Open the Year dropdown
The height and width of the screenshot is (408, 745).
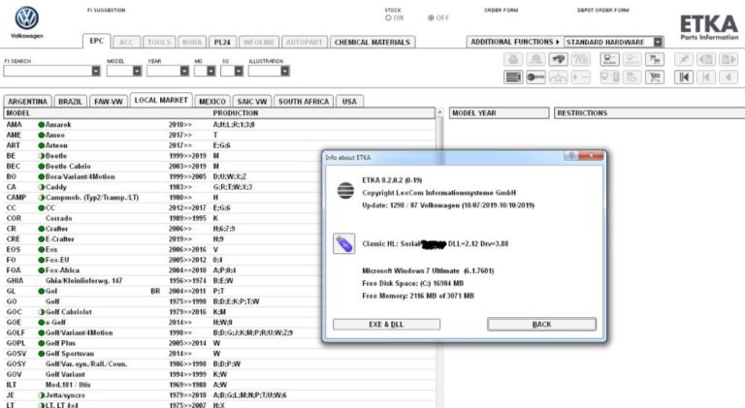coord(184,71)
